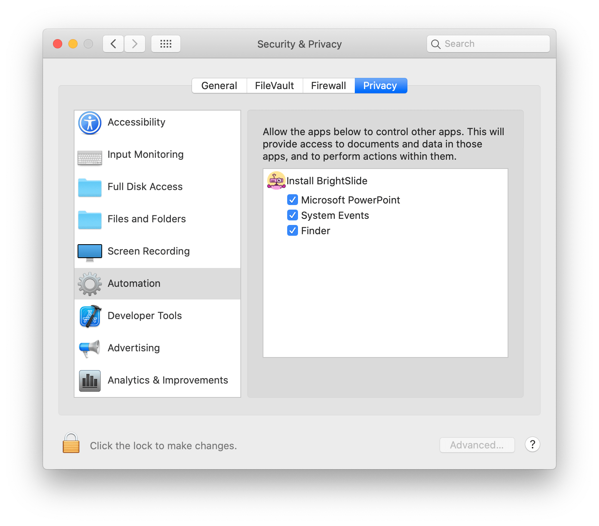Uncheck Microsoft PowerPoint automation permission
This screenshot has height=526, width=599.
tap(293, 200)
